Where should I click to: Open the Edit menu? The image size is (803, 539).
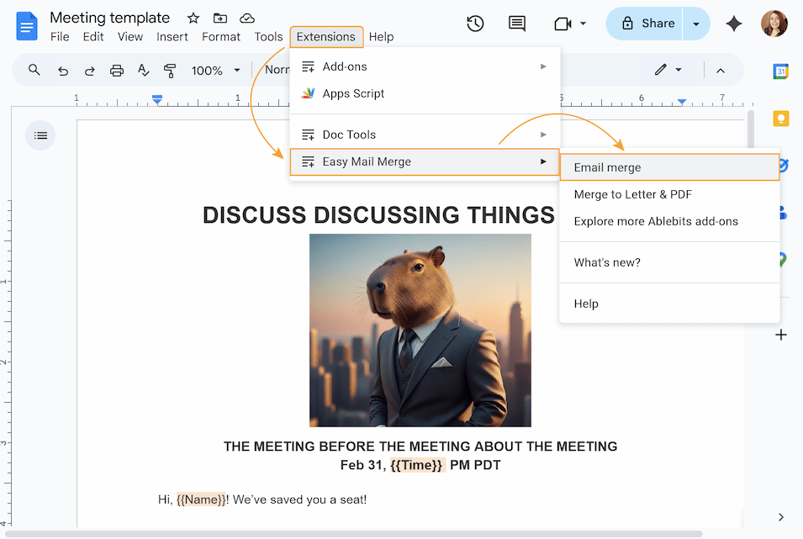coord(93,37)
